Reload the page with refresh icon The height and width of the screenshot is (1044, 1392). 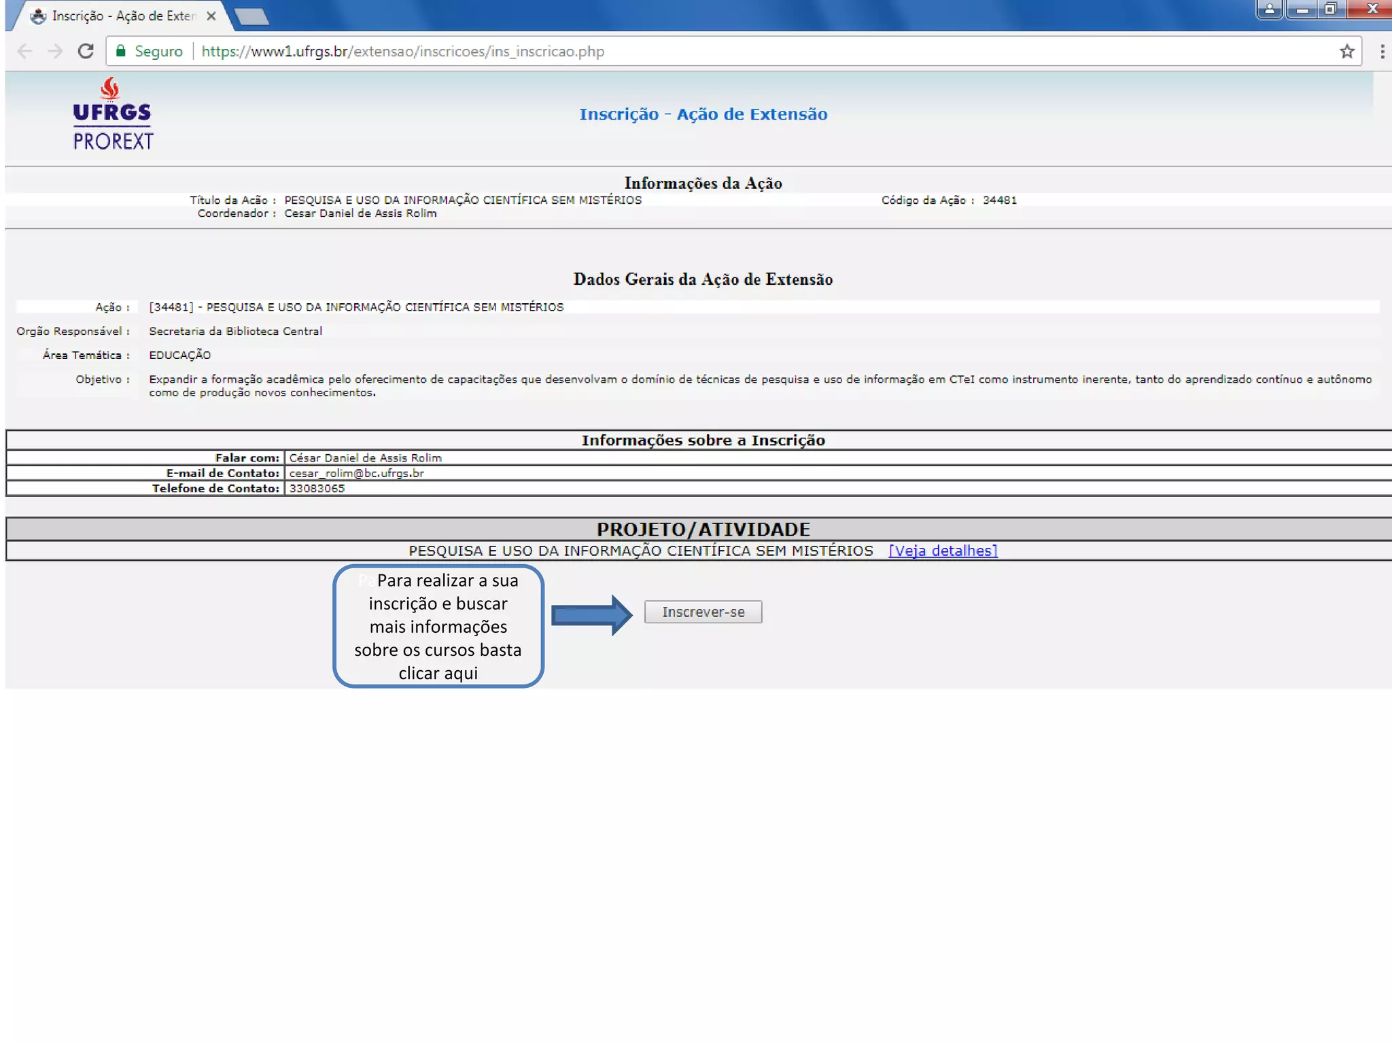click(86, 52)
